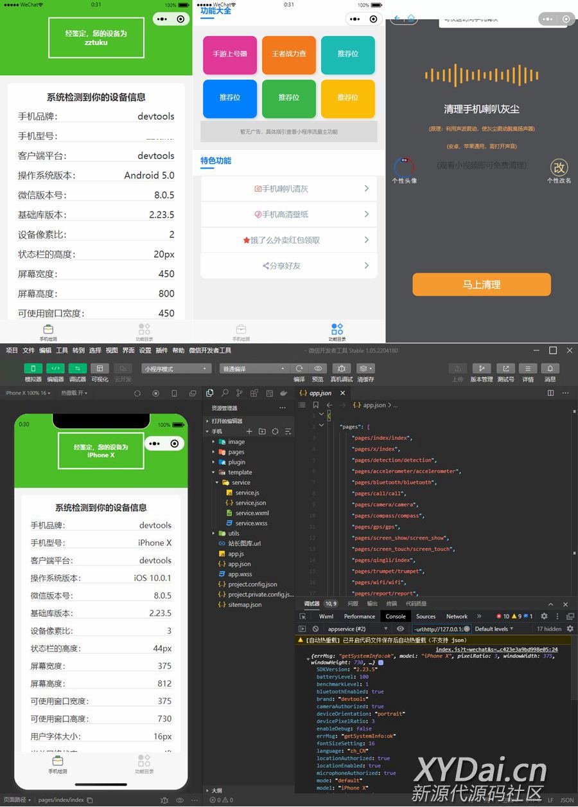
Task: Click the 真机调试 real-device debug icon
Action: 341,368
